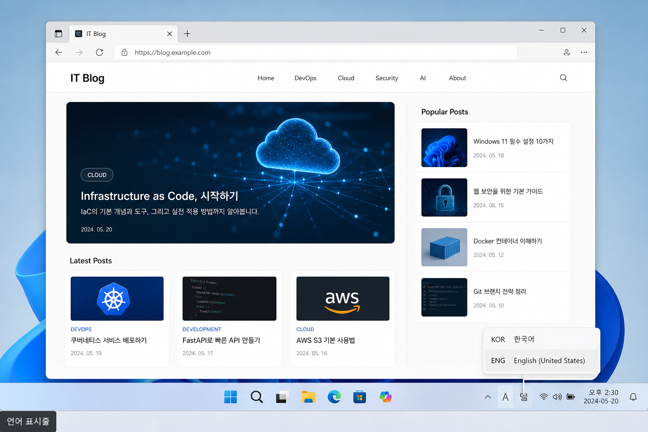Open the FastAPI로 빠른 API 만들기 post
This screenshot has height=432, width=648.
221,340
